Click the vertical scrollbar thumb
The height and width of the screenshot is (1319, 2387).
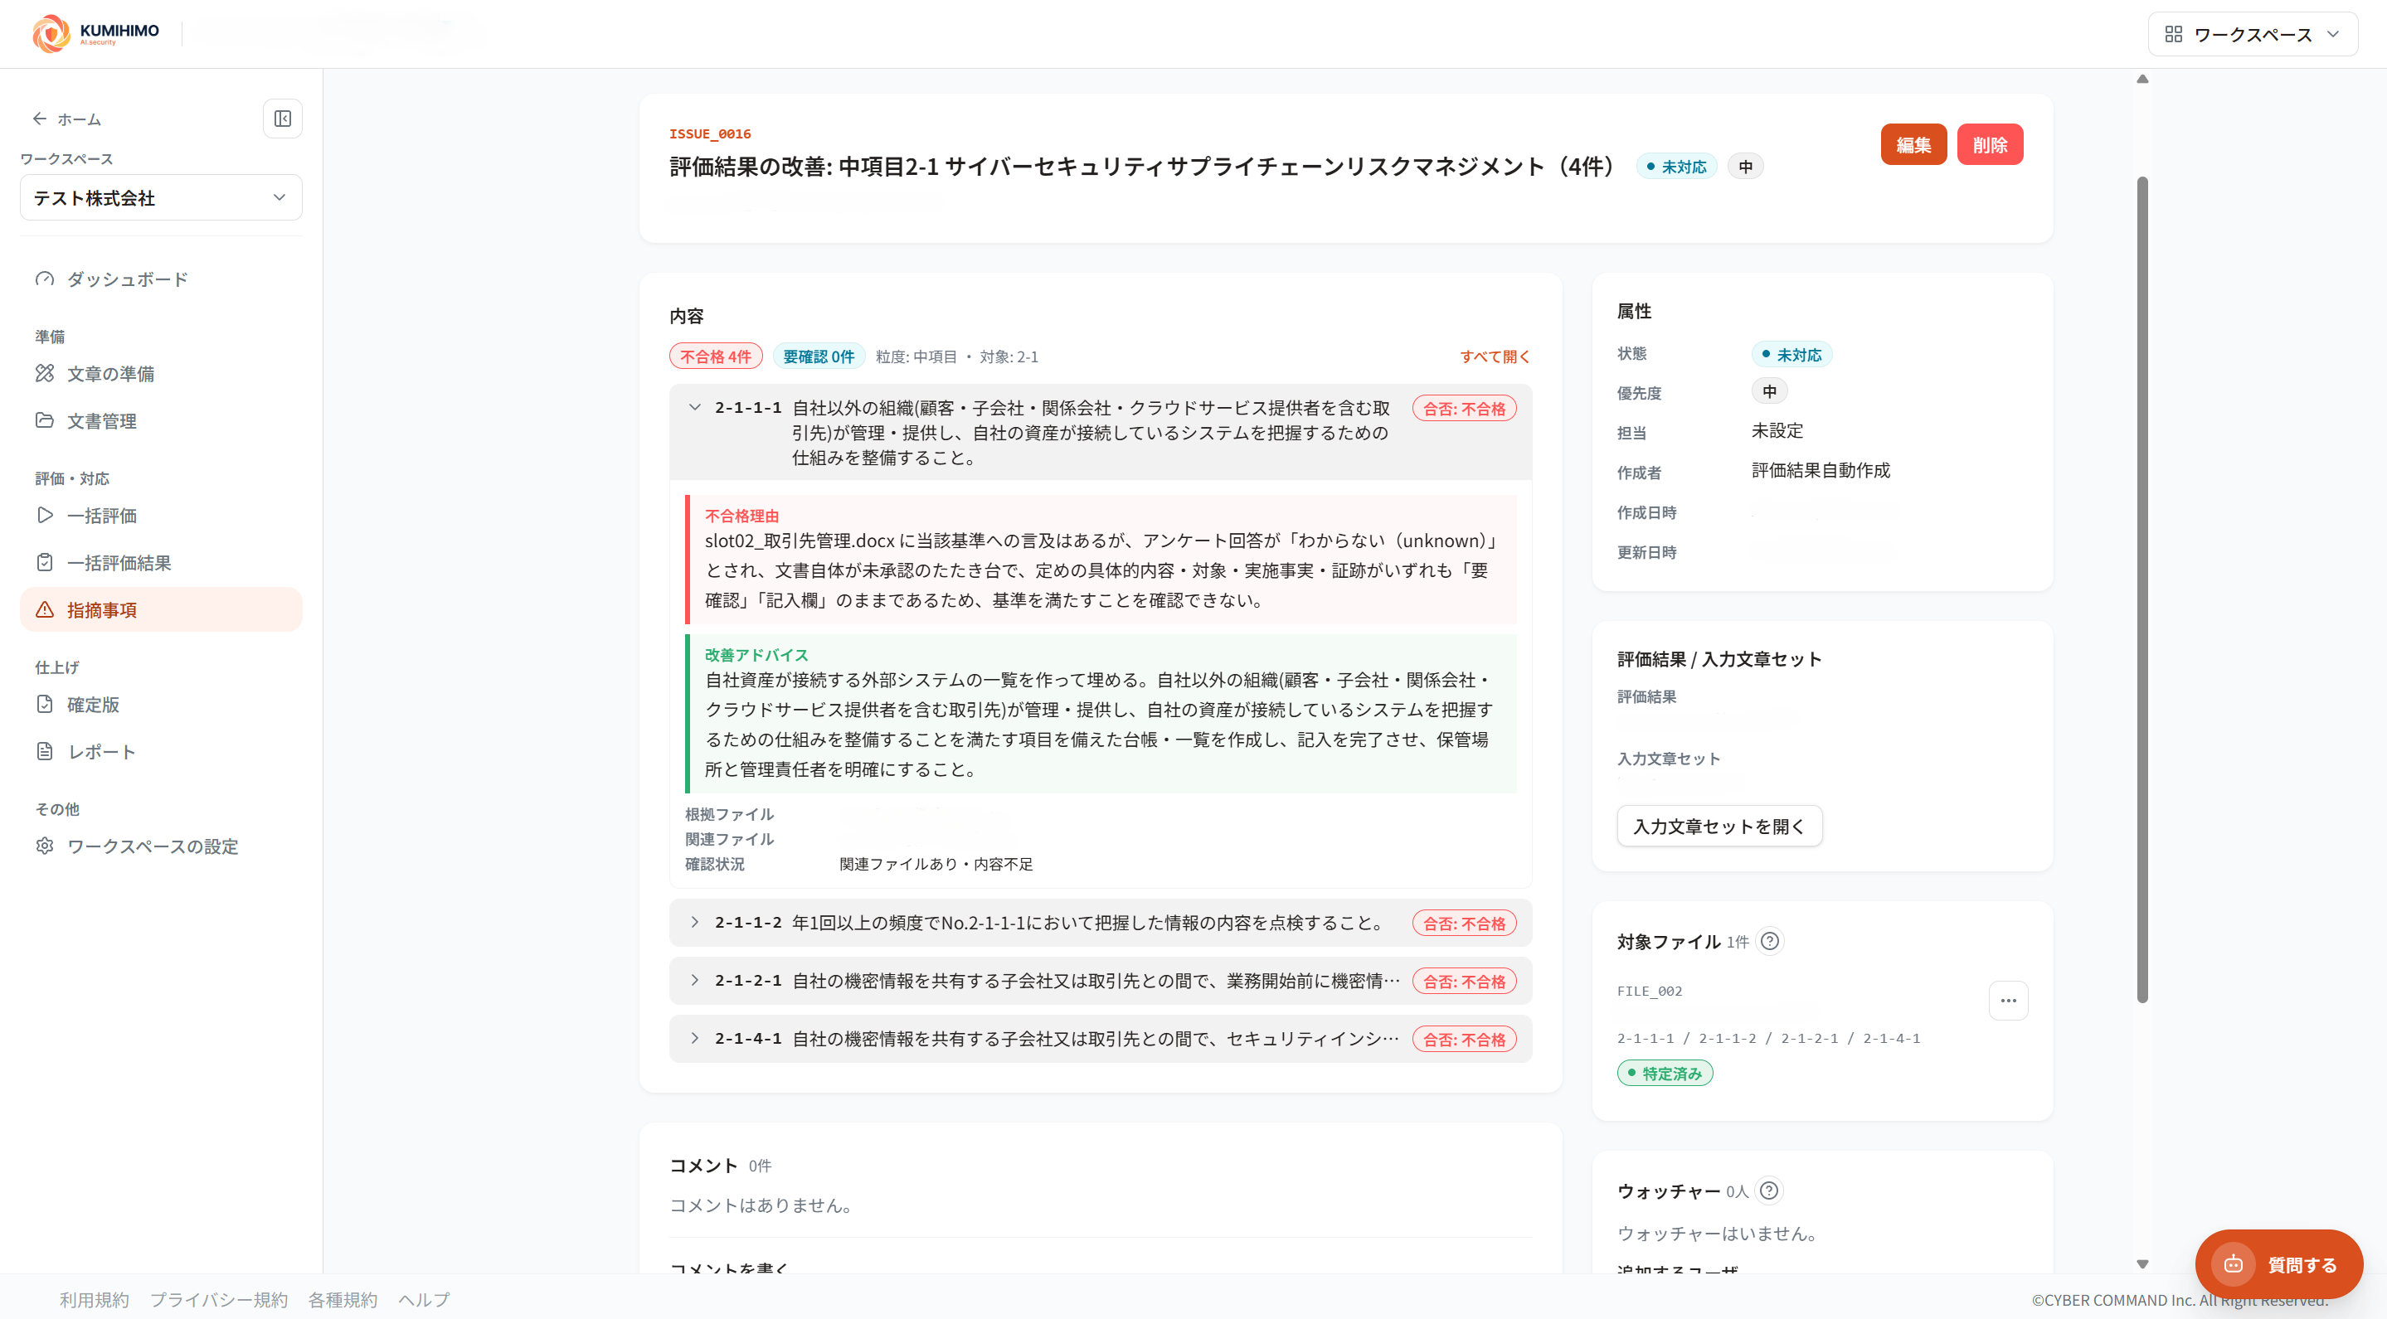pyautogui.click(x=2142, y=589)
